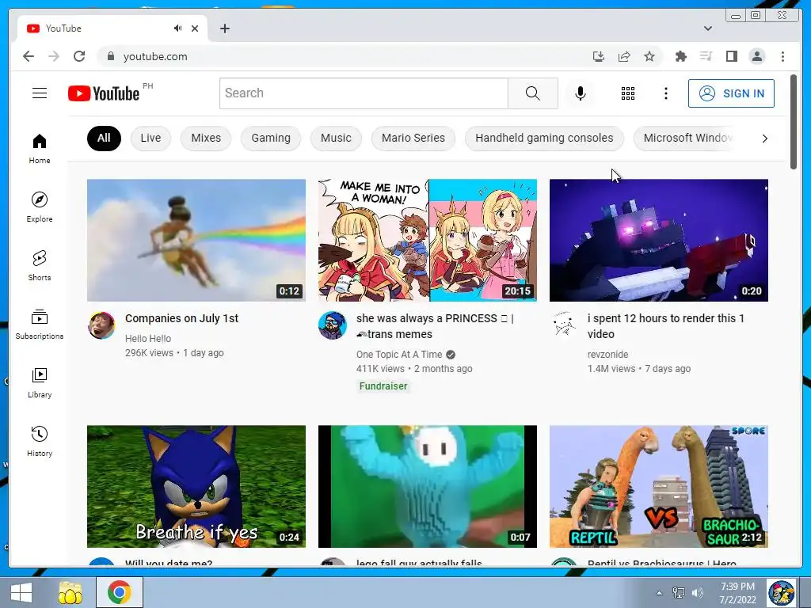The width and height of the screenshot is (811, 608).
Task: Open the Chrome profile avatar
Action: (x=757, y=56)
